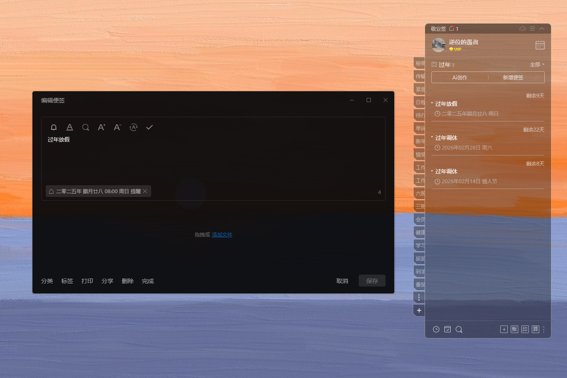Click the increase font size A+ icon
The height and width of the screenshot is (378, 567).
pos(102,127)
